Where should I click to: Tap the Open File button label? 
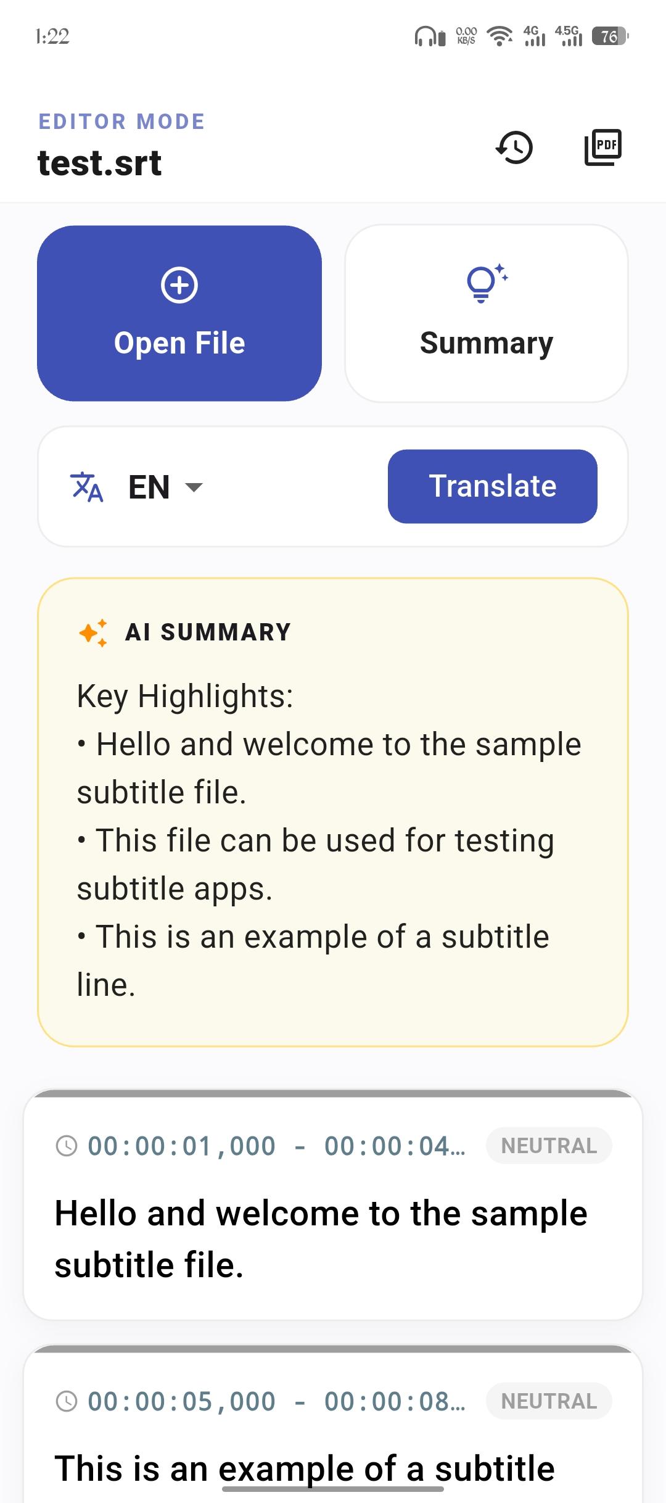(179, 343)
